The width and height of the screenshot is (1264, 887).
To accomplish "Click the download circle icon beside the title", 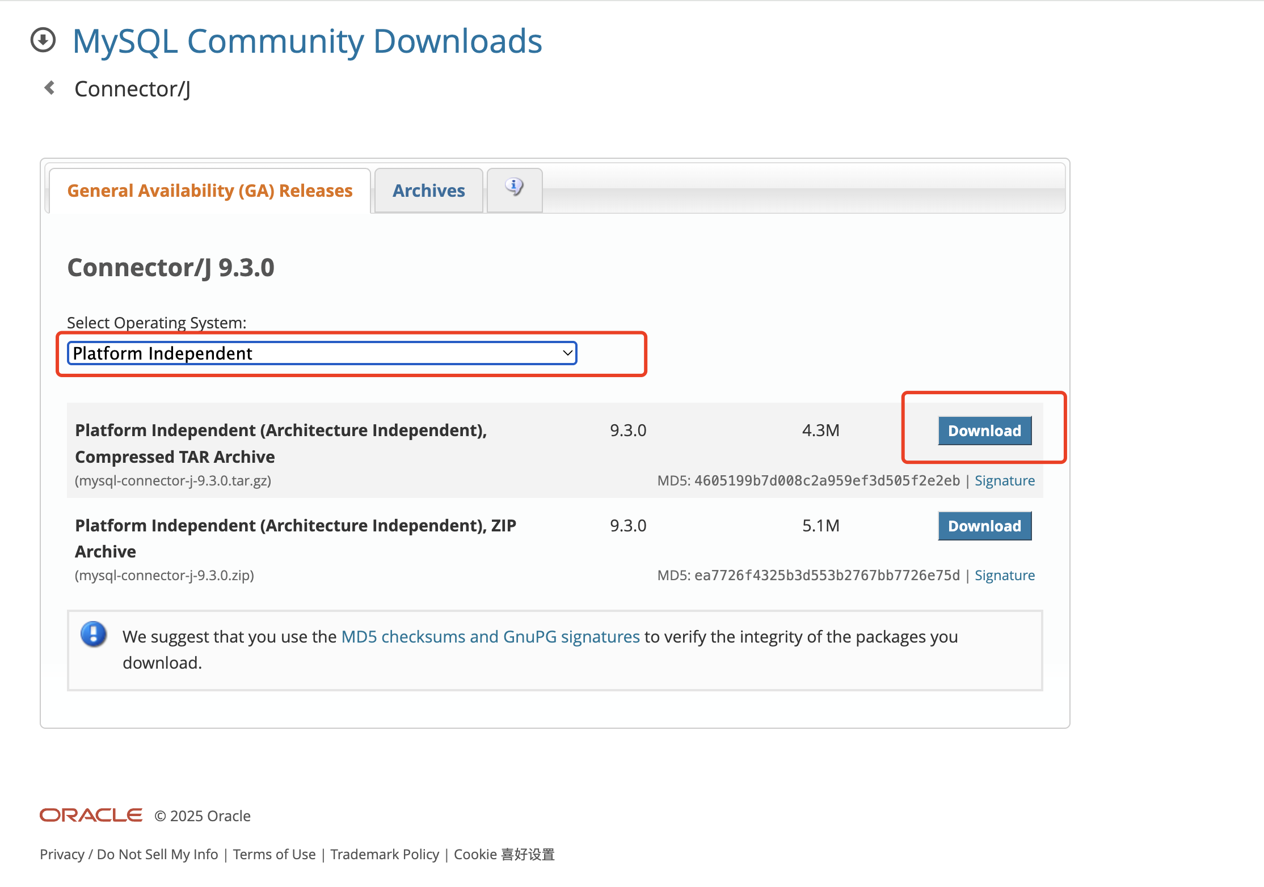I will [43, 40].
